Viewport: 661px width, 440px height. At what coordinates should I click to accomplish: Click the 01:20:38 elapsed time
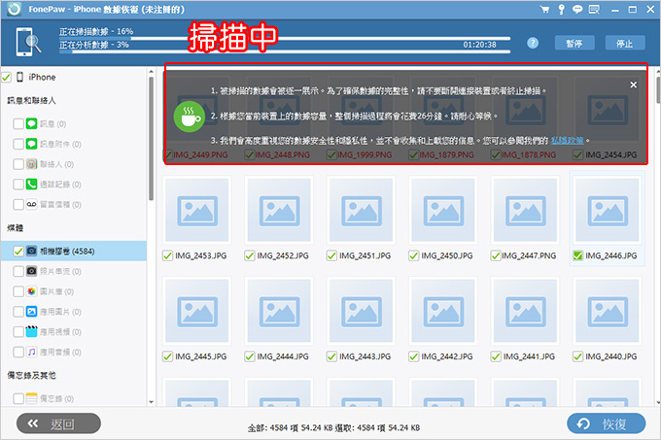[480, 45]
